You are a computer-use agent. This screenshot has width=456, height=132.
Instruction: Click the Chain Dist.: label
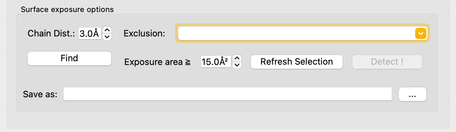click(x=51, y=34)
